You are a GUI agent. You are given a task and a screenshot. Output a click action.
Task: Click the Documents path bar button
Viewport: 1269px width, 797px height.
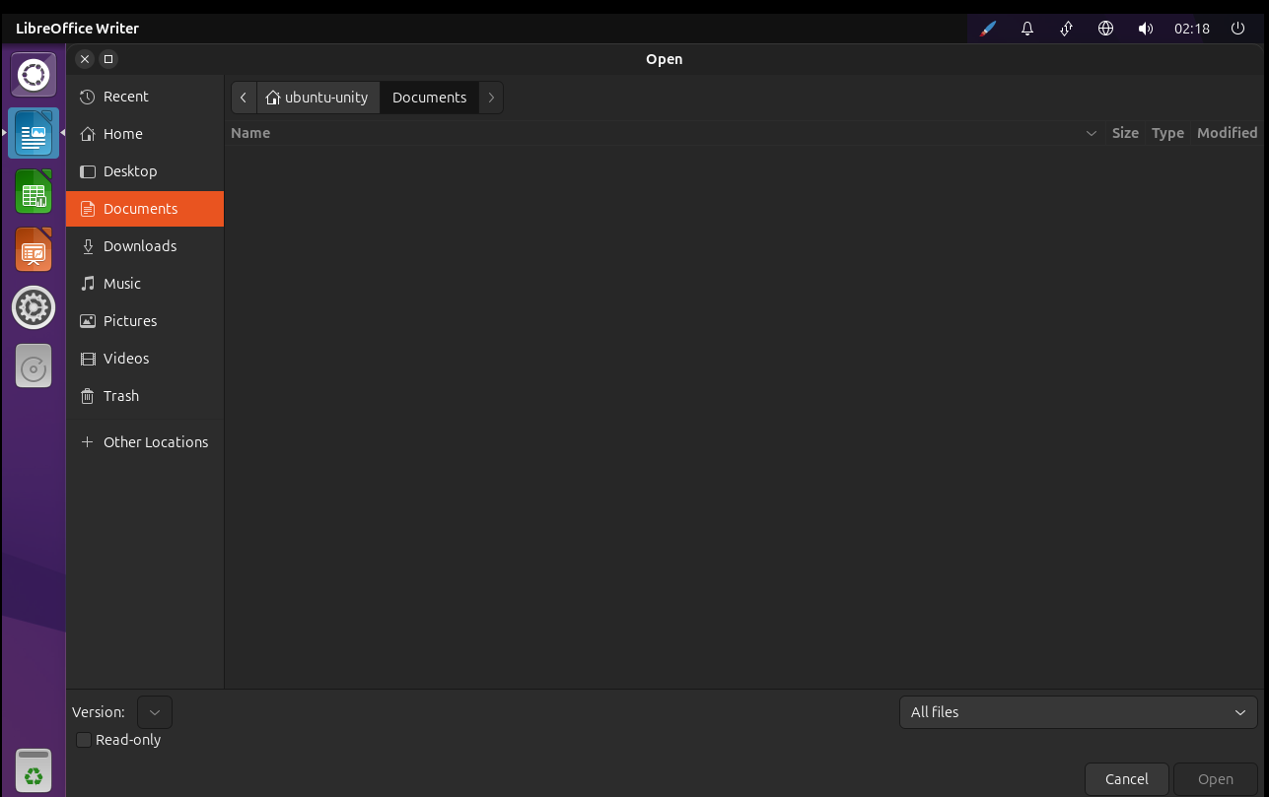(x=430, y=98)
